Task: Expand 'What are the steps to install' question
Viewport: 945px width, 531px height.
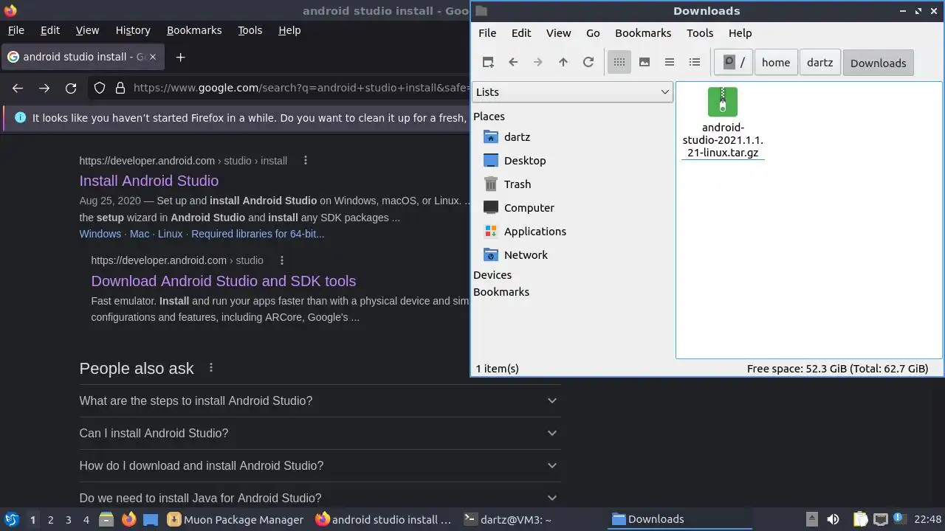Action: [x=320, y=400]
